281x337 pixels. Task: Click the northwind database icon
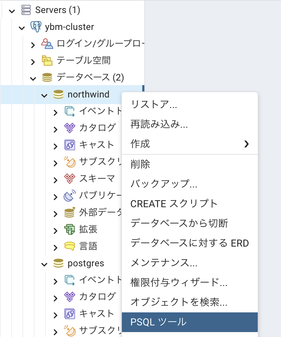tap(58, 94)
